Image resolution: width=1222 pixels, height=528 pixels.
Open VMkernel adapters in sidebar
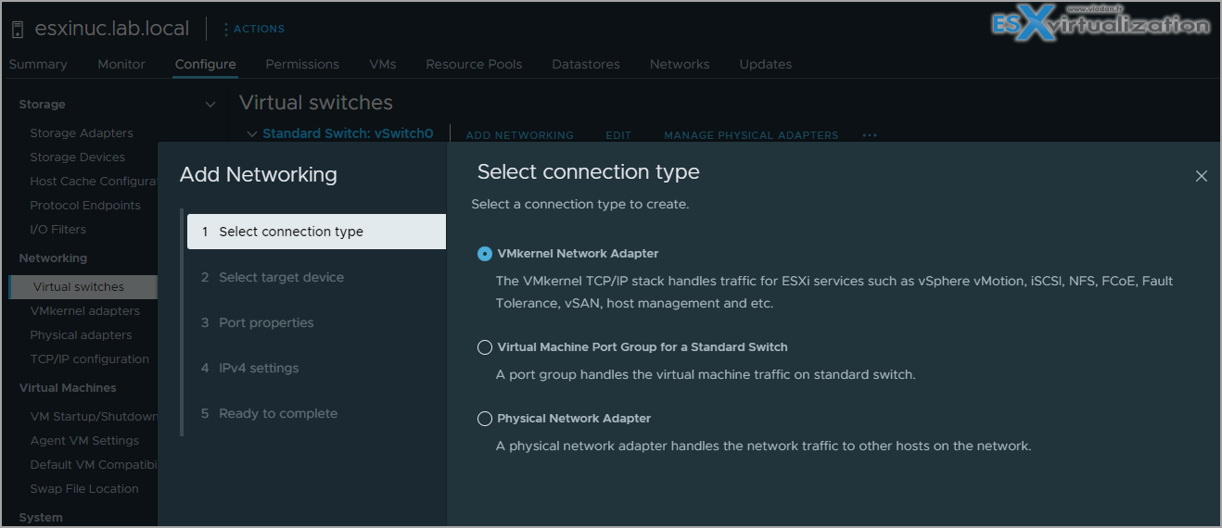pyautogui.click(x=85, y=311)
